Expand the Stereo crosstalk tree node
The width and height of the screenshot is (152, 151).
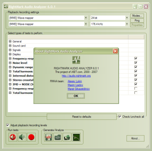[x=10, y=80]
